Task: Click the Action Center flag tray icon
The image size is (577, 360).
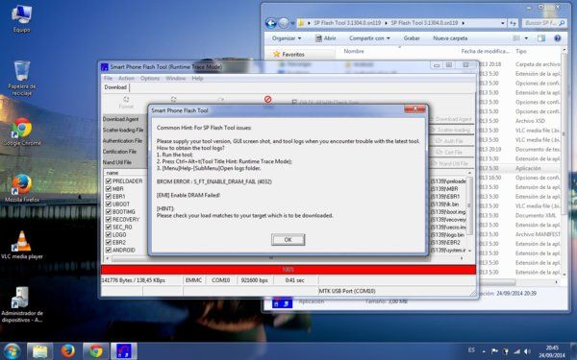Action: 495,351
